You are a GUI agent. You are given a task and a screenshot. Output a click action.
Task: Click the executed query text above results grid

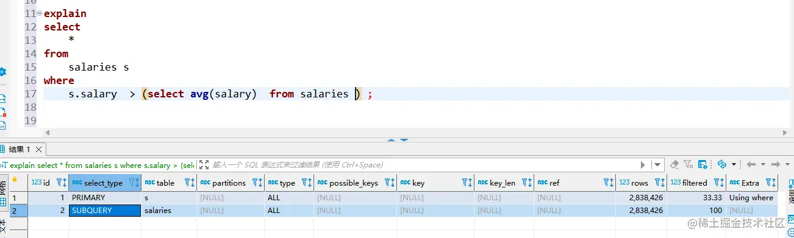click(x=102, y=165)
